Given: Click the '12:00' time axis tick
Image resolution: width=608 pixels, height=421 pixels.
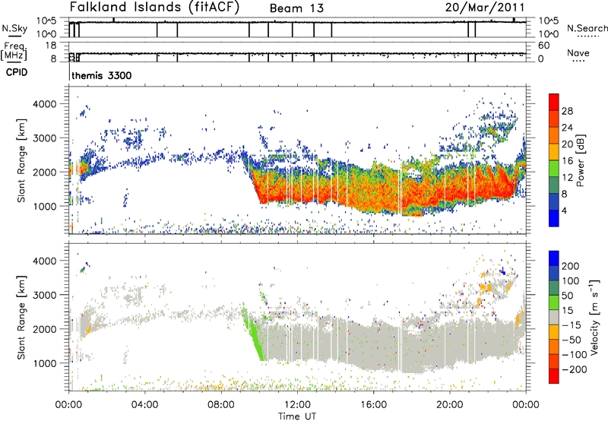Looking at the screenshot, I should coord(297,405).
